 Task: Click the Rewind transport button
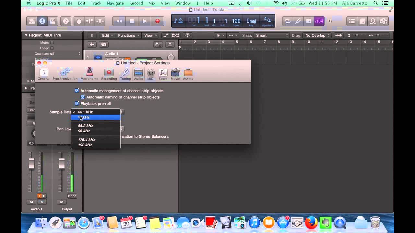point(119,21)
